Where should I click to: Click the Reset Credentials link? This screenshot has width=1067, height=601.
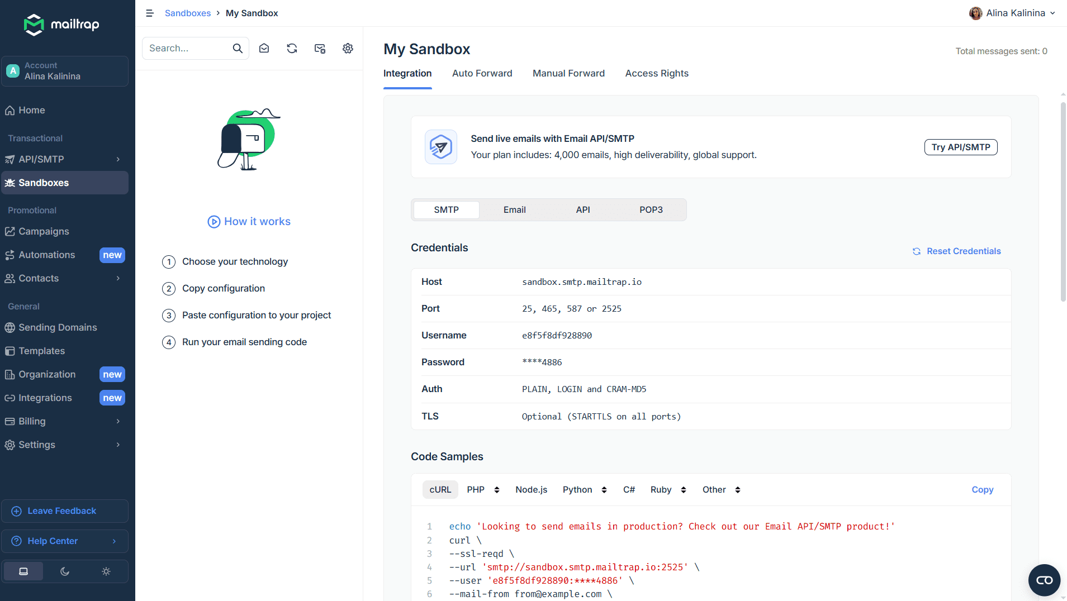click(956, 251)
